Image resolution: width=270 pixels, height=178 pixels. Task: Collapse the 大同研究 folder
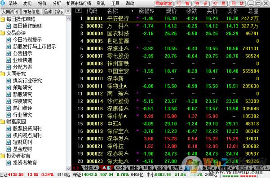3,74
